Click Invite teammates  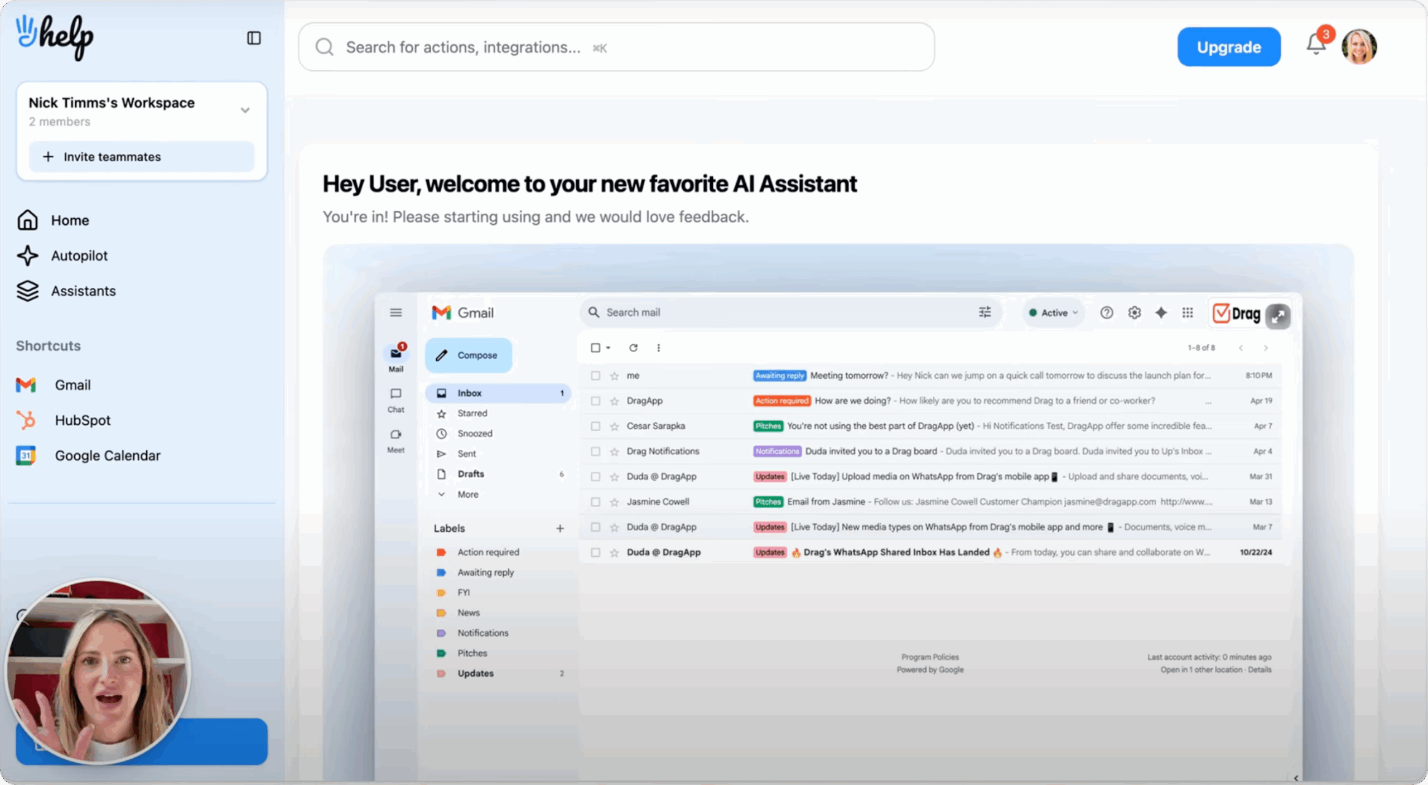[x=142, y=157]
